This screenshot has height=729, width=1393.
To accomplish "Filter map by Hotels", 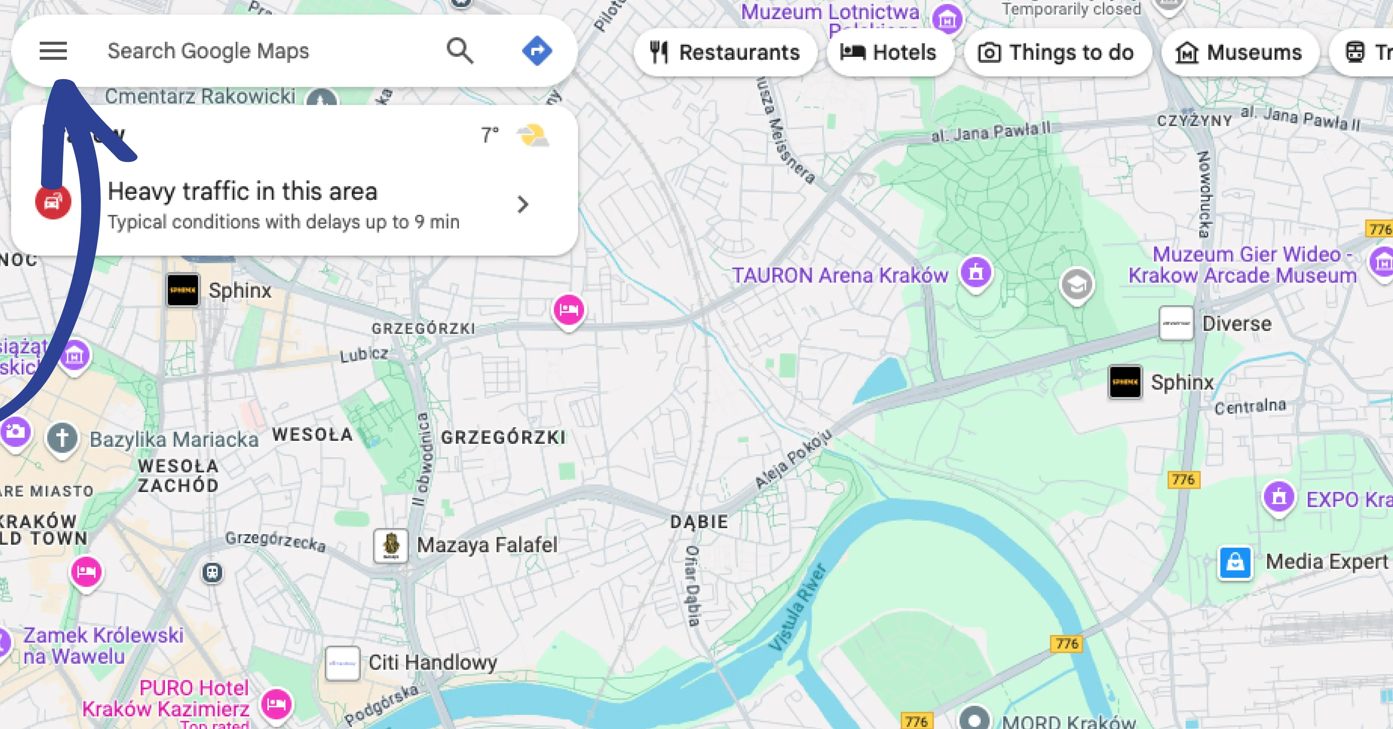I will tap(889, 52).
